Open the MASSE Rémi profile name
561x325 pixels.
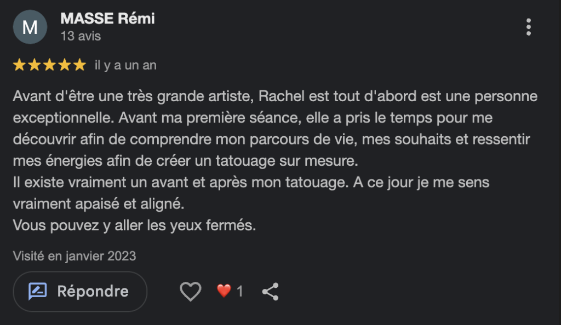[x=107, y=19]
